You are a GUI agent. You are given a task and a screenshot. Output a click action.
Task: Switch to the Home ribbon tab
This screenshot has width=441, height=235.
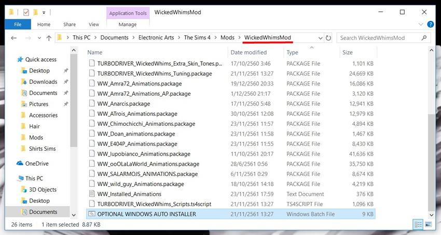pos(44,24)
